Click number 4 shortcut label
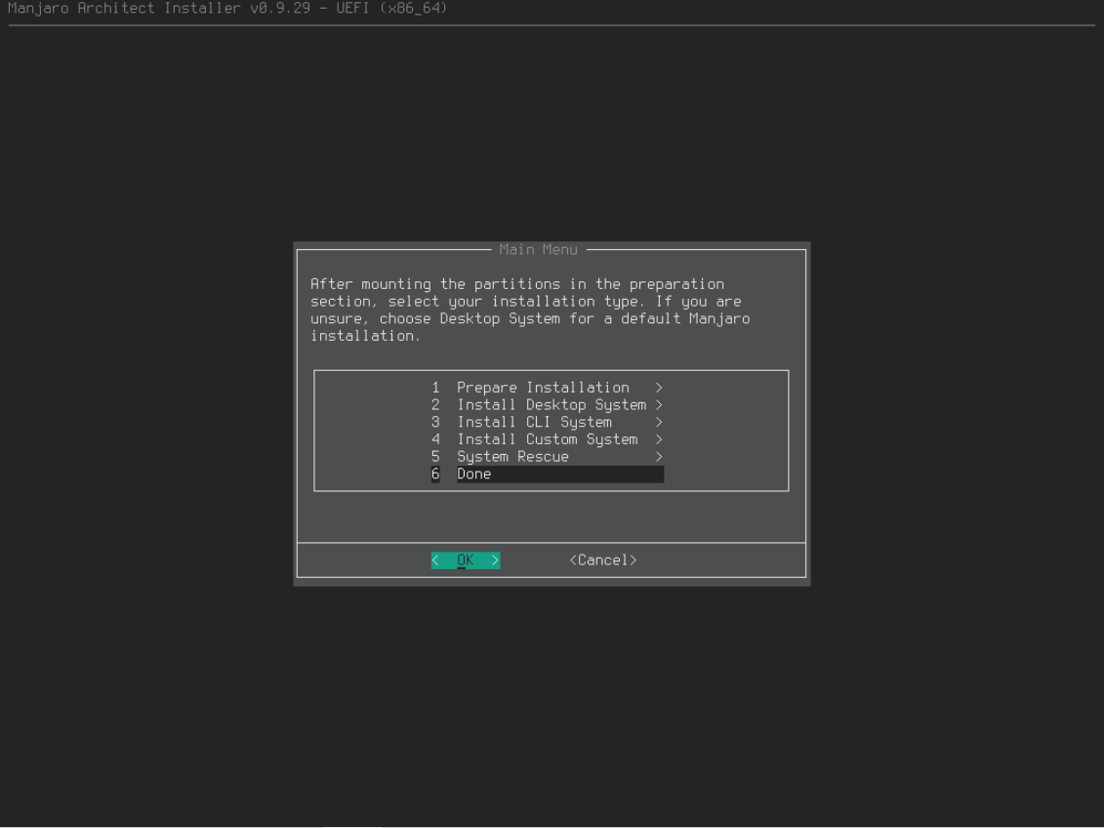The image size is (1104, 828). [435, 439]
